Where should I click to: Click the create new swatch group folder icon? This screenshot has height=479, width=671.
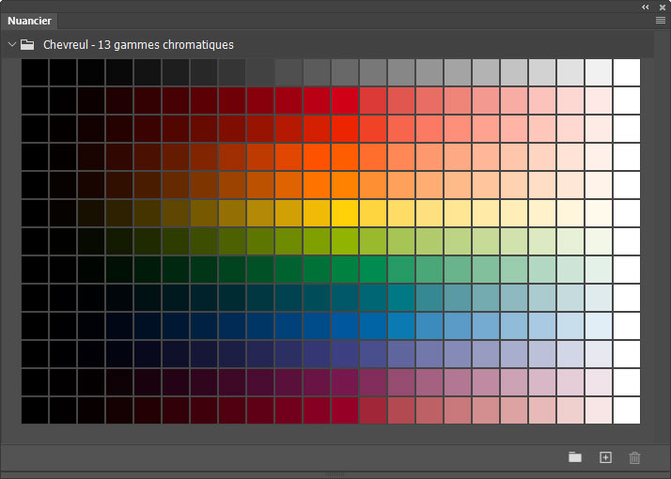click(575, 457)
